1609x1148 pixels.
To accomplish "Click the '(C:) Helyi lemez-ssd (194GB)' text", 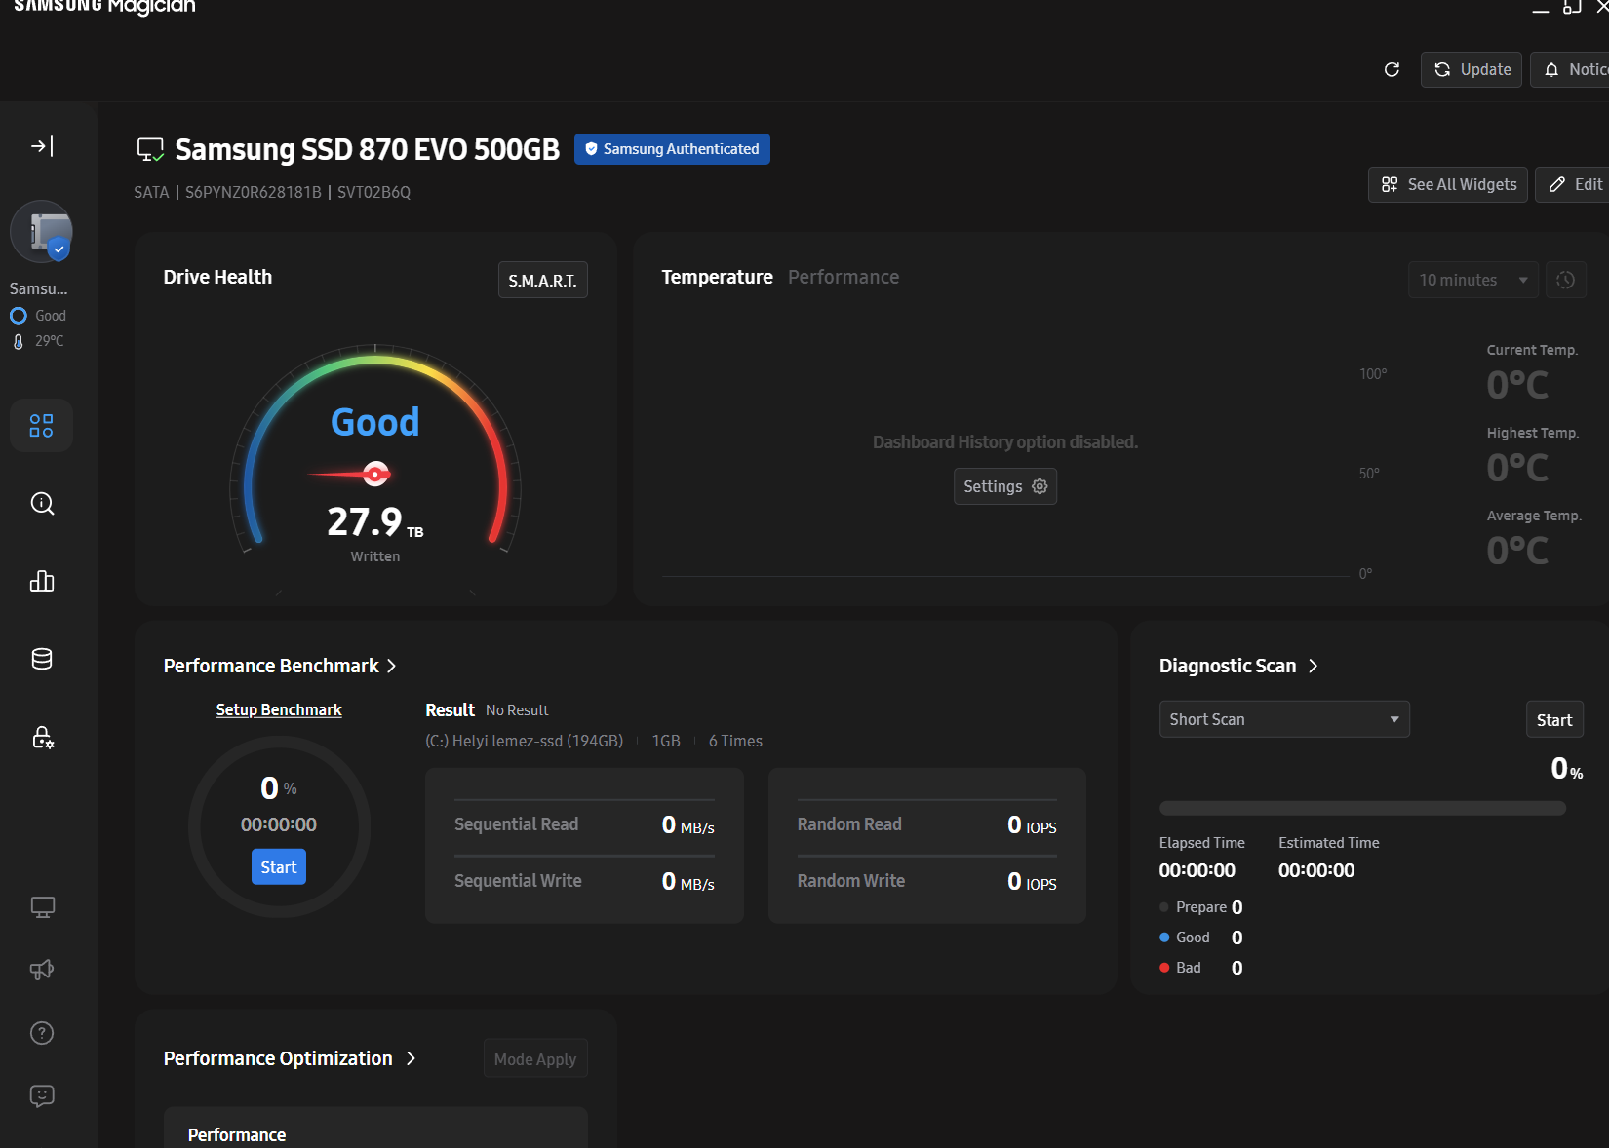I will [524, 741].
